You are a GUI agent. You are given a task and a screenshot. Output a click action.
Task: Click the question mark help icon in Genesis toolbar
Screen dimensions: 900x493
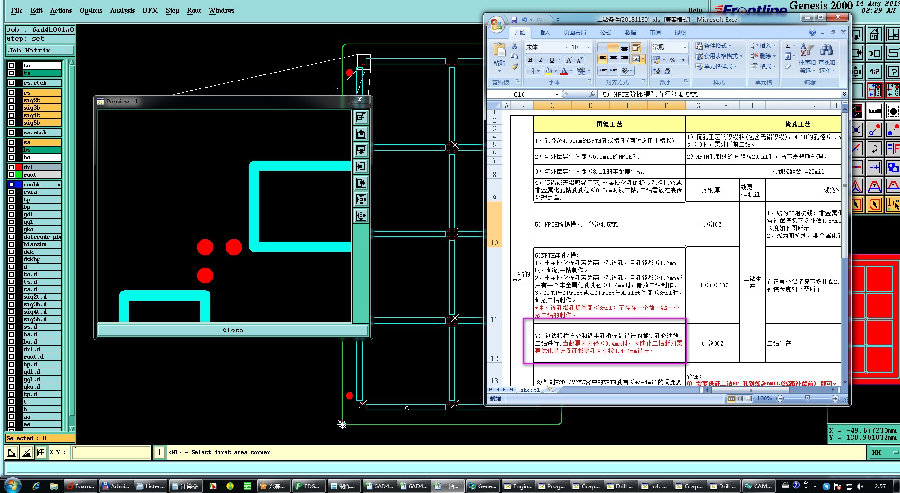893,72
